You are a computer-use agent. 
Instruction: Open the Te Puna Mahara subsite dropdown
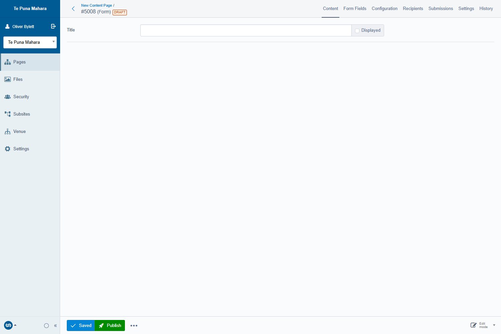coord(30,42)
